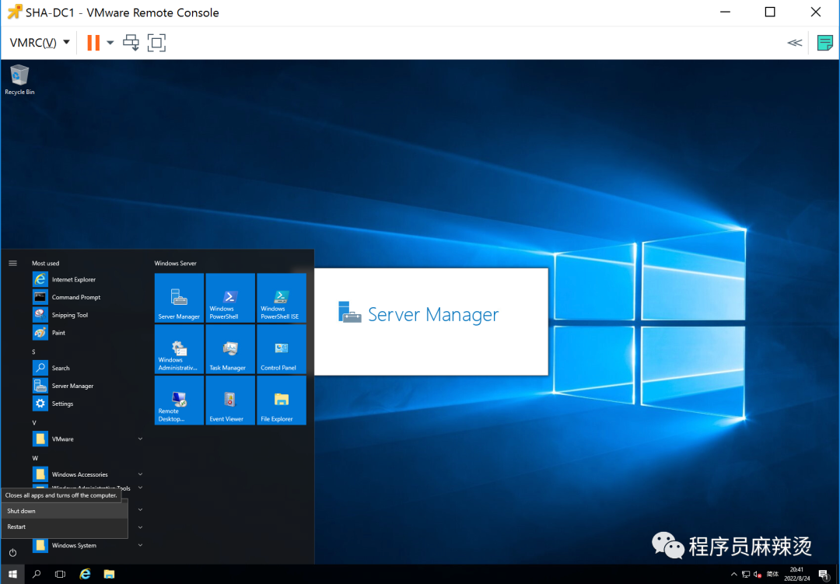Launch the Task Manager tile
Image resolution: width=840 pixels, height=584 pixels.
(x=229, y=349)
